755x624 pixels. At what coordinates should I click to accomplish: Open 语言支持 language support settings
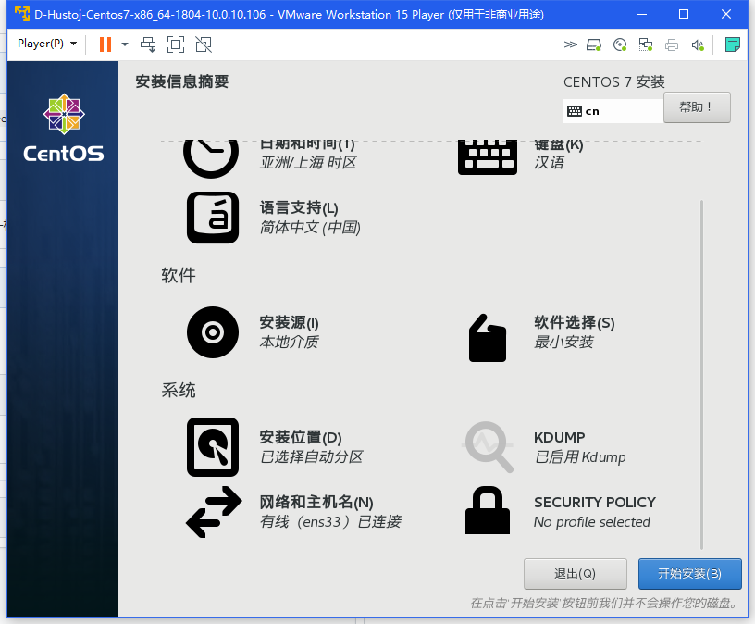click(213, 218)
